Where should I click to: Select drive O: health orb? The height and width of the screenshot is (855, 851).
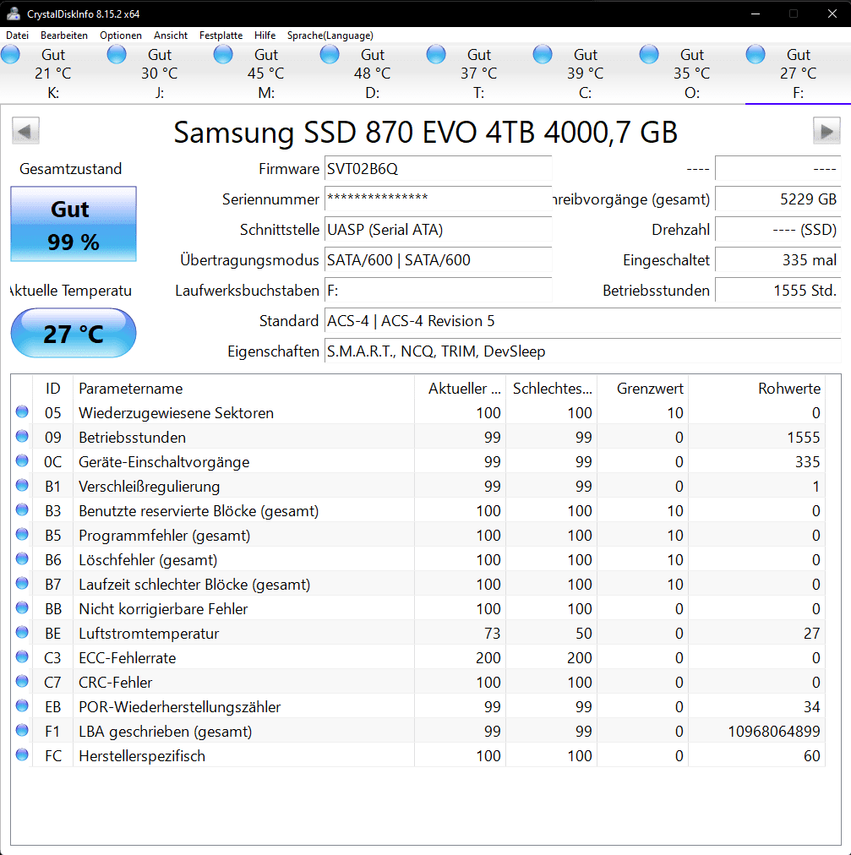pos(649,55)
